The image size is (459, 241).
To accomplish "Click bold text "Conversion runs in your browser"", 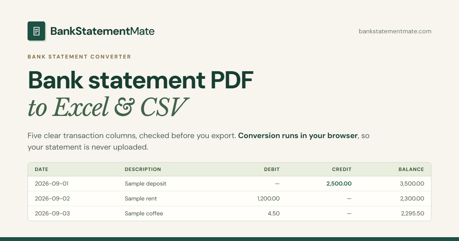I will coord(298,136).
